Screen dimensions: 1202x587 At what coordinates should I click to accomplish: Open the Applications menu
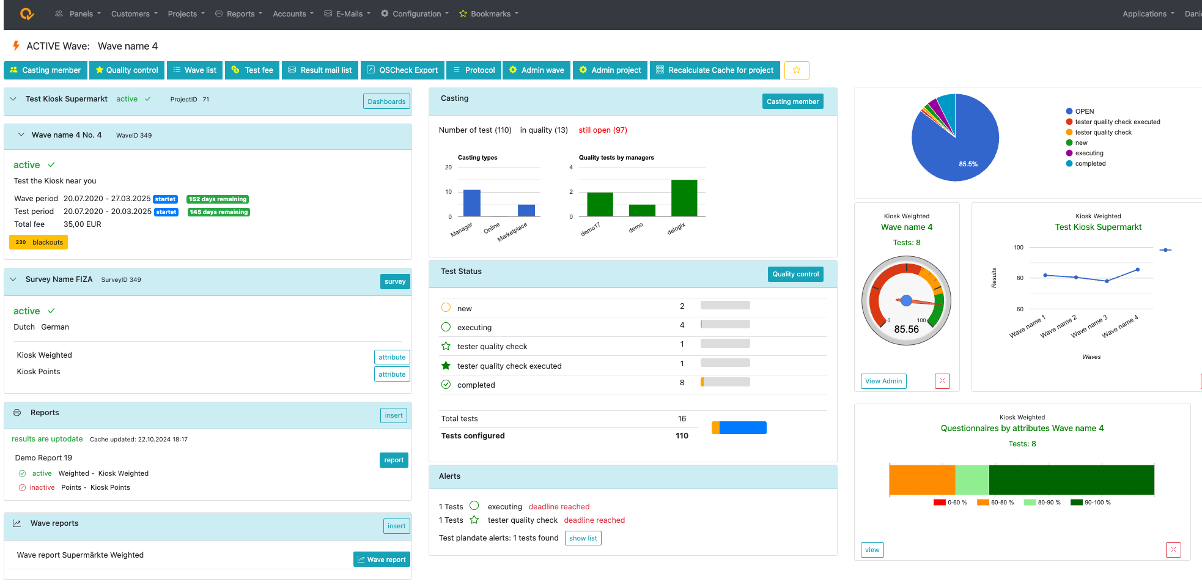tap(1148, 13)
